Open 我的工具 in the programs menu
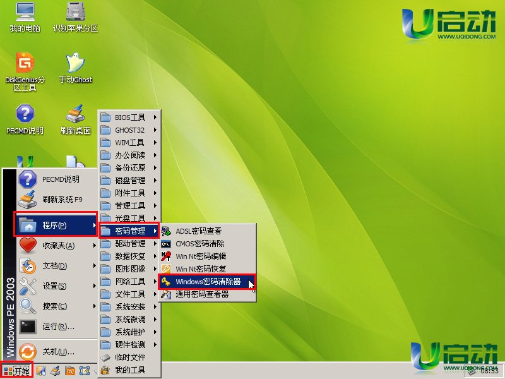This screenshot has width=505, height=379. point(129,370)
